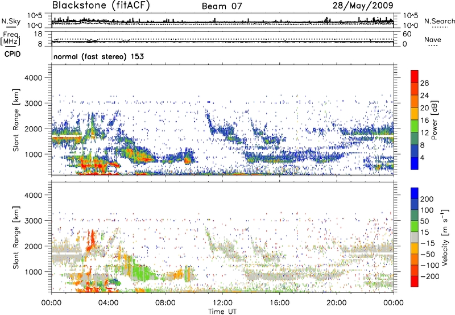Click the 'N.Search' legend label

pos(439,21)
